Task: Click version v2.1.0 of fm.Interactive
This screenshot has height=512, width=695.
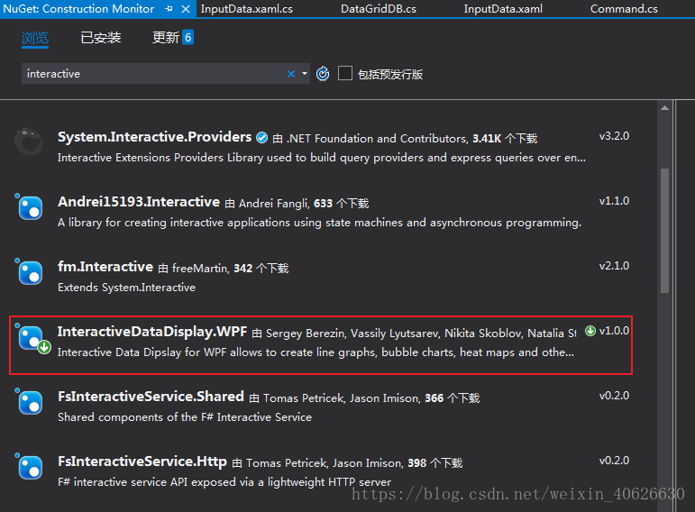Action: coord(614,266)
